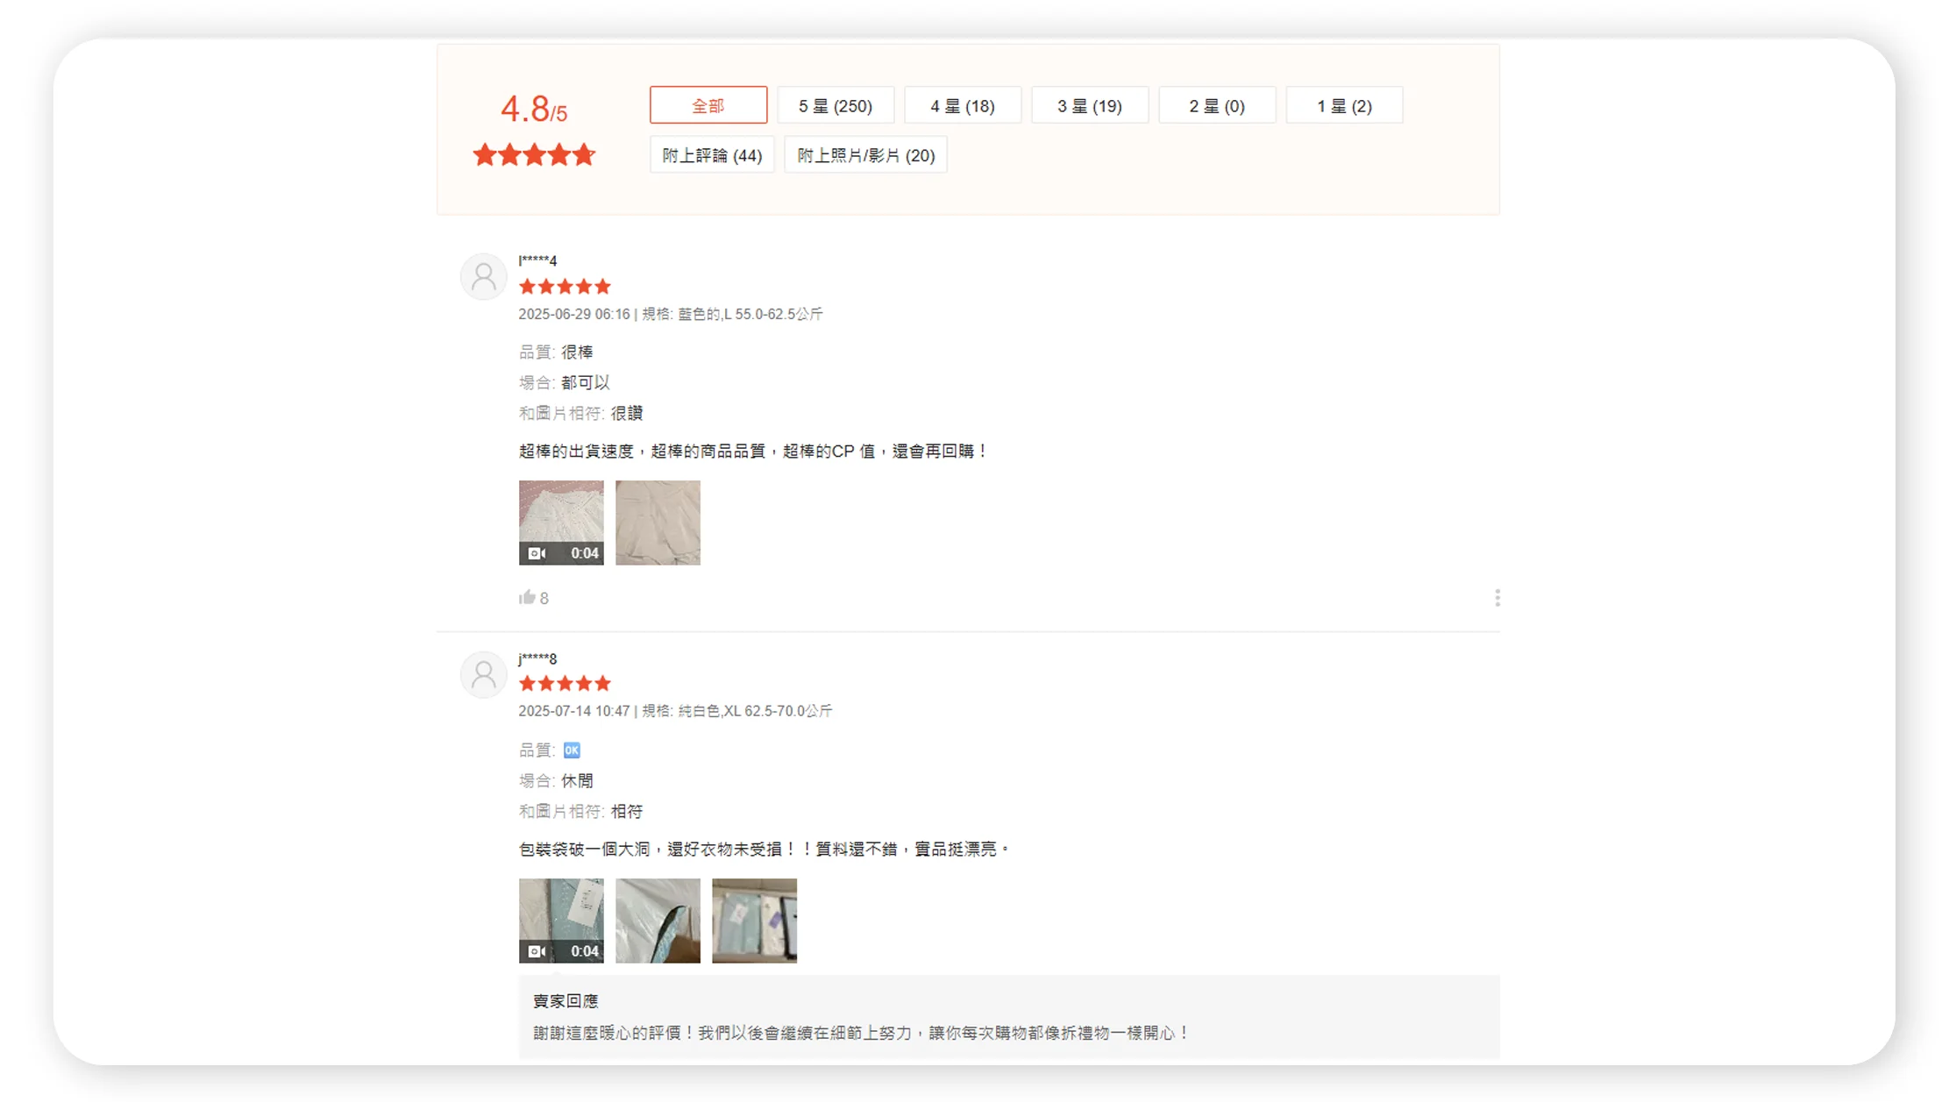Toggle the 附上照片/影片 (20) filter

click(x=864, y=154)
